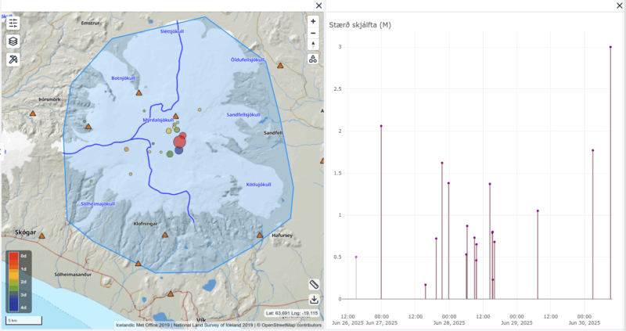Open the map layers panel
The height and width of the screenshot is (331, 626).
[x=13, y=41]
